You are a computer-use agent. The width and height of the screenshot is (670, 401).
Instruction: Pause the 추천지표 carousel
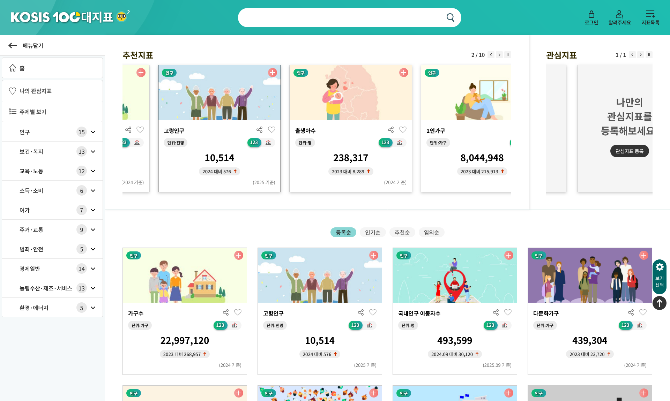508,55
